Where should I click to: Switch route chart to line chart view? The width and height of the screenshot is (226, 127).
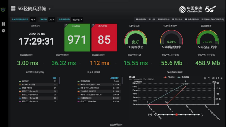pyautogui.click(x=209, y=78)
